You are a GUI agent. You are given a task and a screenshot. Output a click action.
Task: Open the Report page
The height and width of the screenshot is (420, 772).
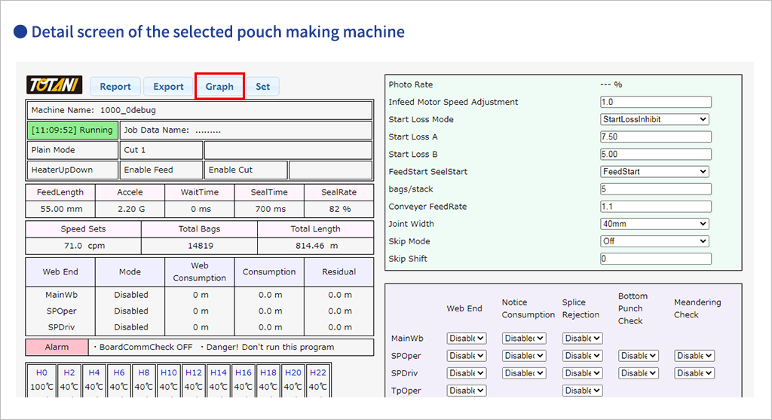[115, 87]
